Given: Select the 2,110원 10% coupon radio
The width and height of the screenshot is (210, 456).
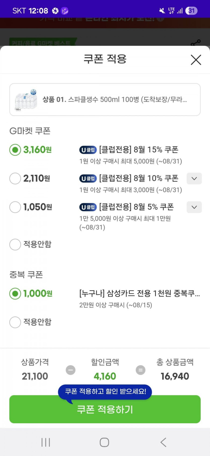Looking at the screenshot, I should click(x=15, y=178).
